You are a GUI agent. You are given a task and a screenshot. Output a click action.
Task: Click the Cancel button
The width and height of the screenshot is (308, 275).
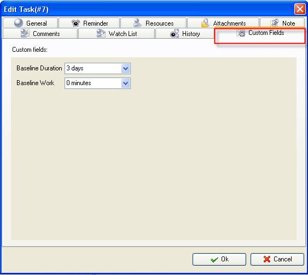[x=277, y=259]
